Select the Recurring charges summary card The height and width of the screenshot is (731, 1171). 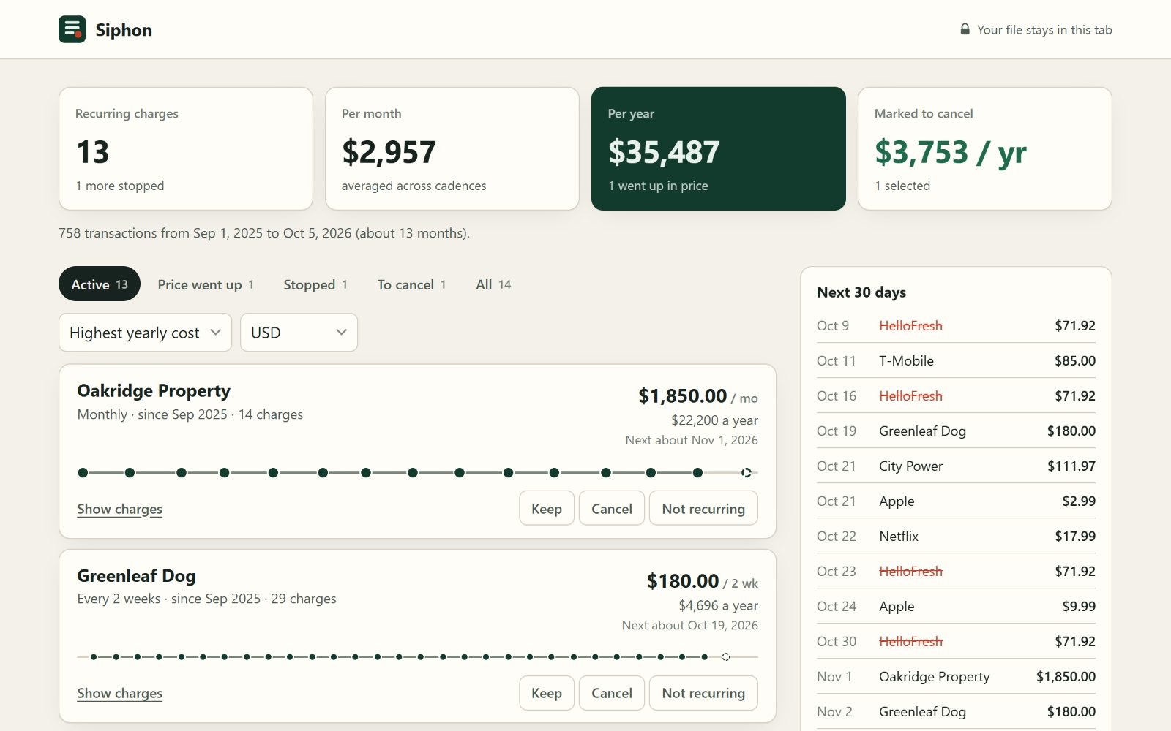click(186, 148)
